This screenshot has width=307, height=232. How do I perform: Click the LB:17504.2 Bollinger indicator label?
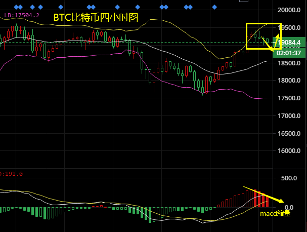[22, 15]
